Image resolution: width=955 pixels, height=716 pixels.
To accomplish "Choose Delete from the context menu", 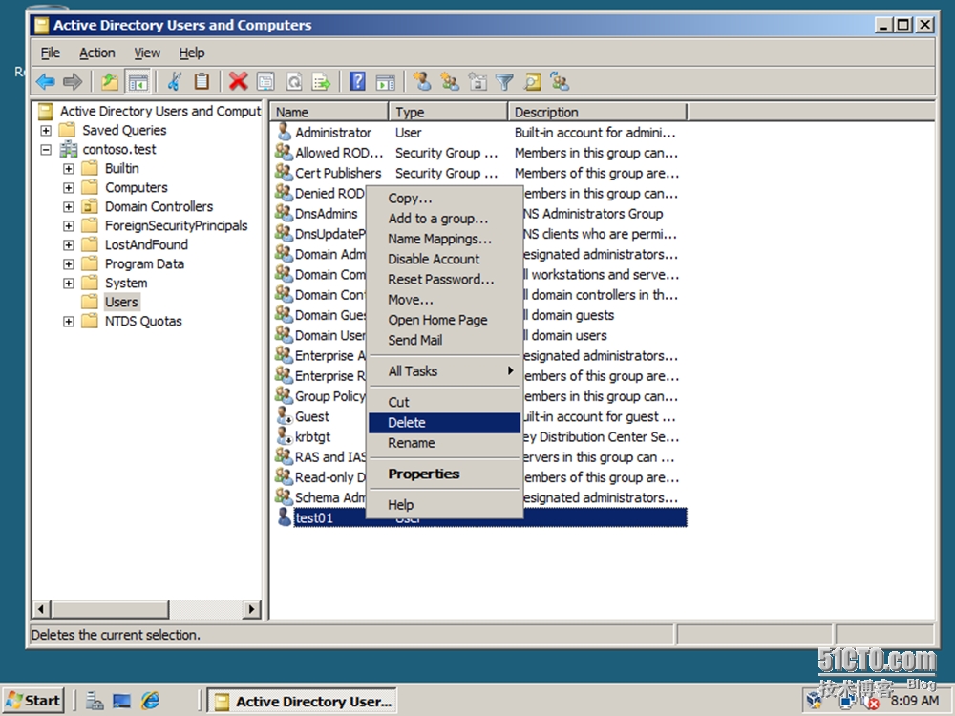I will pos(444,423).
